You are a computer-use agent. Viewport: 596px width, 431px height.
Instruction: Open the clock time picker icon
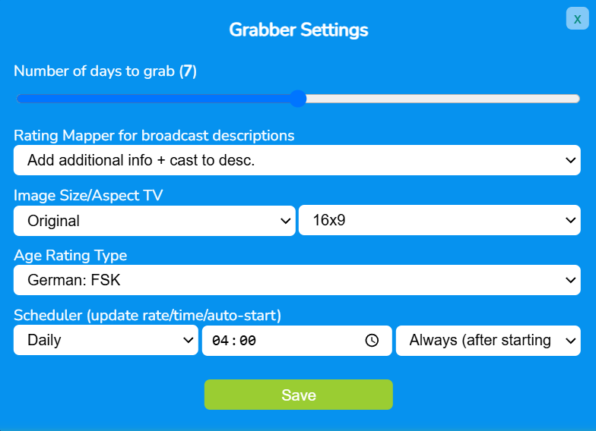pos(372,340)
